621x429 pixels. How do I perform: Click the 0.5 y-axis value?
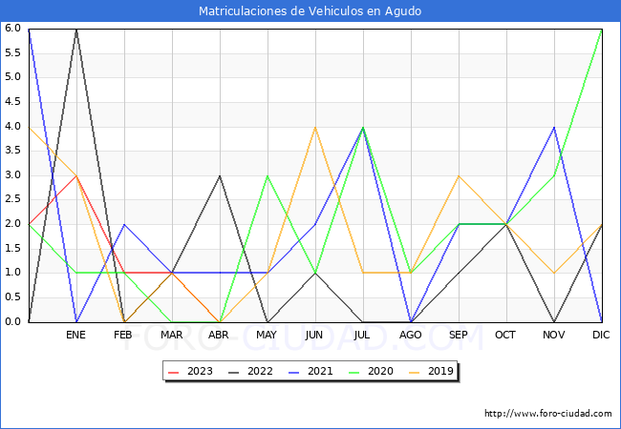tap(12, 297)
